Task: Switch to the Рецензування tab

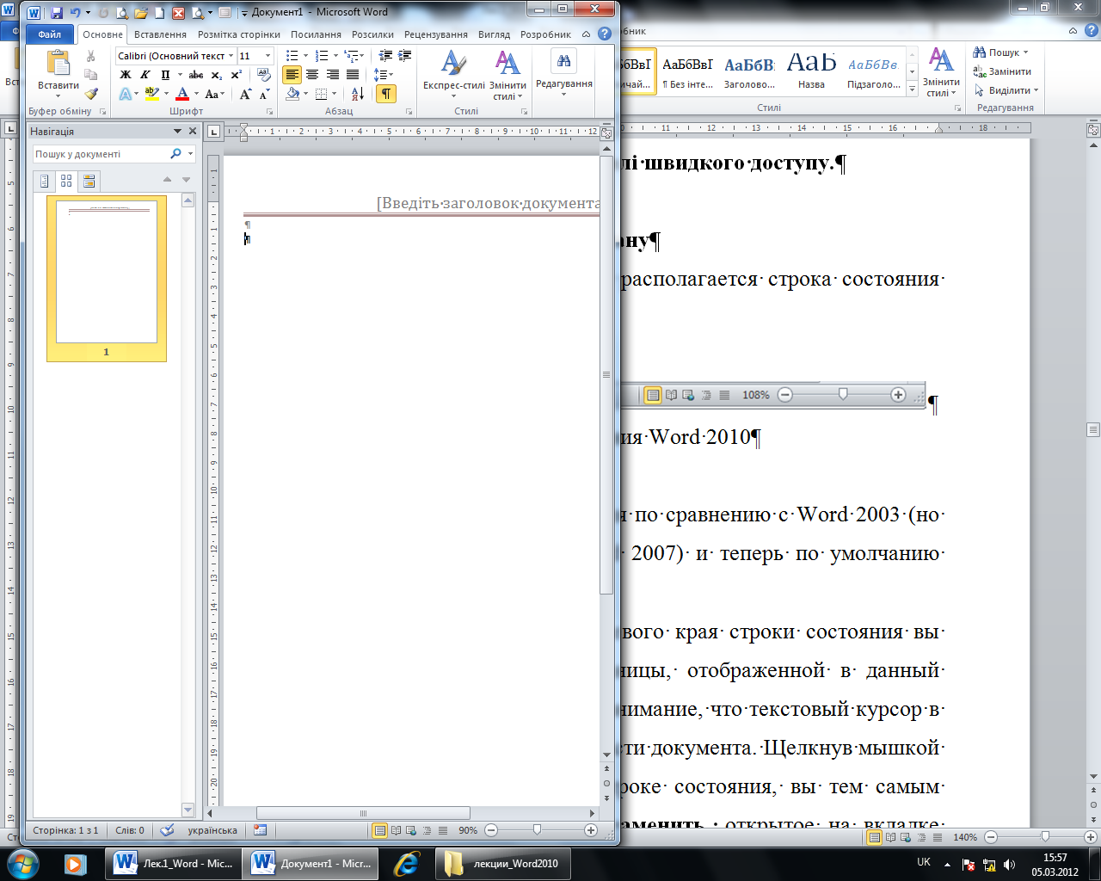Action: [436, 34]
